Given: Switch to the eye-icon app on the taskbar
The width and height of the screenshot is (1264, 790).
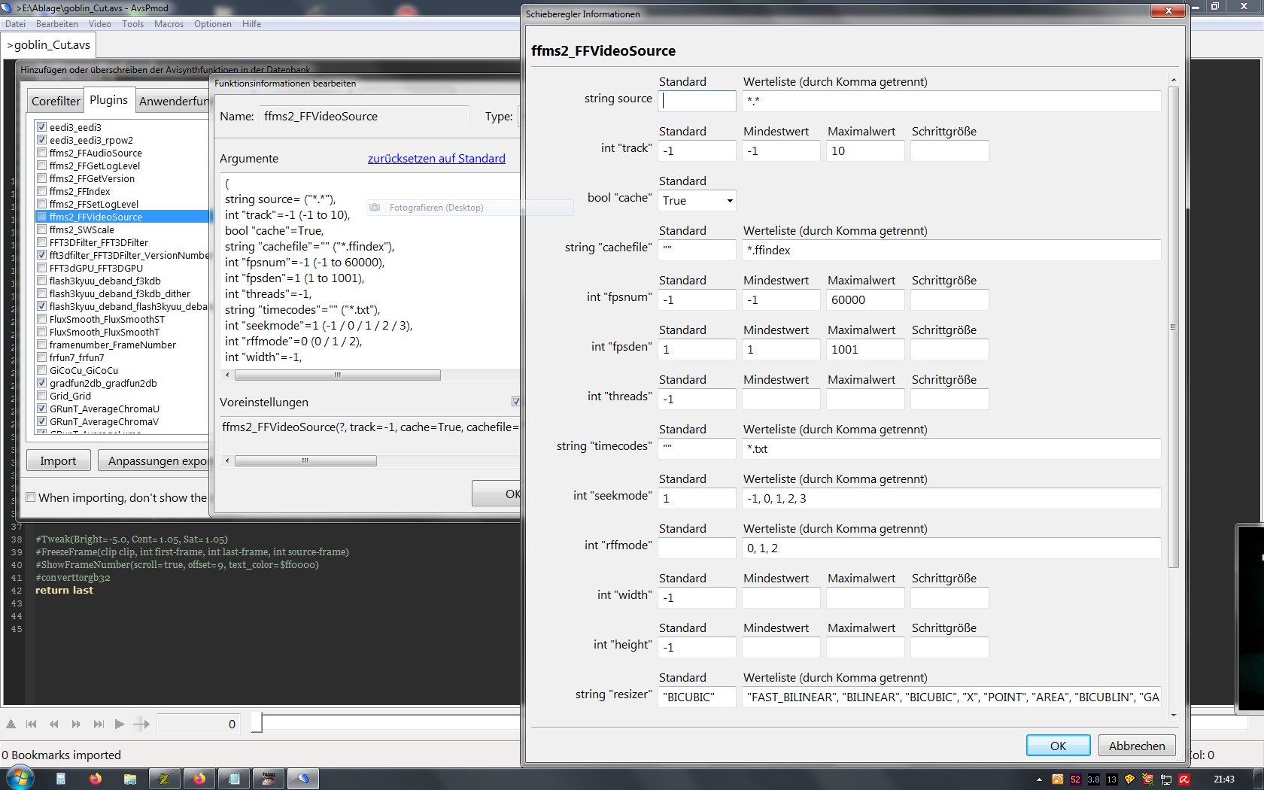Looking at the screenshot, I should 269,779.
